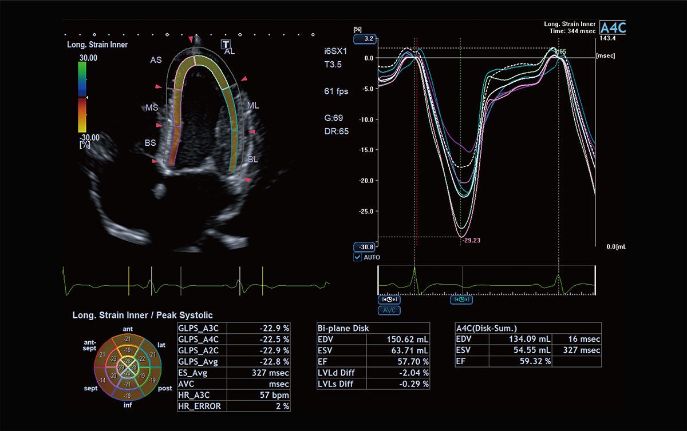Click the AL apical lateral segment label

tap(229, 51)
